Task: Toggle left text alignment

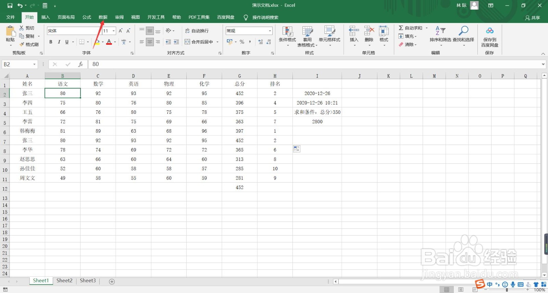Action: coord(142,42)
